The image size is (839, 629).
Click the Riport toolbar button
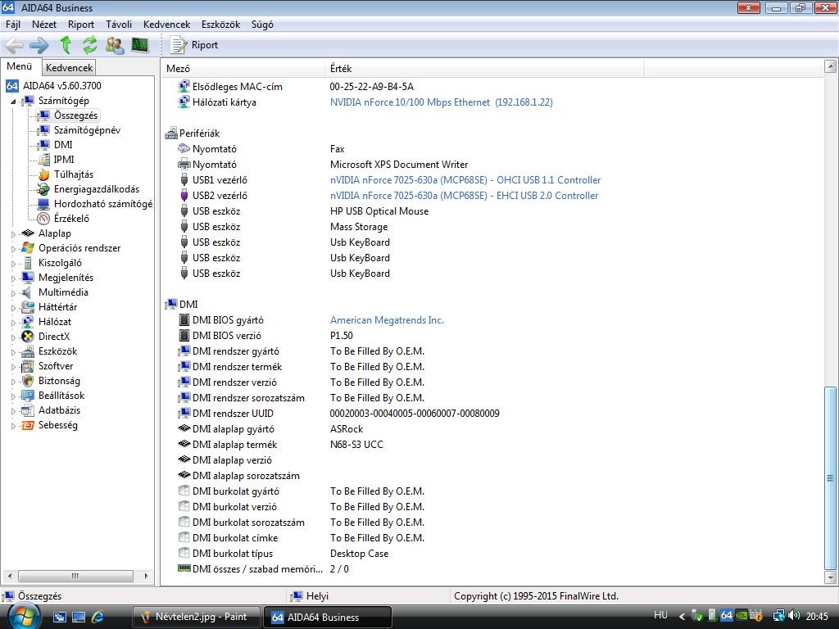coord(193,45)
